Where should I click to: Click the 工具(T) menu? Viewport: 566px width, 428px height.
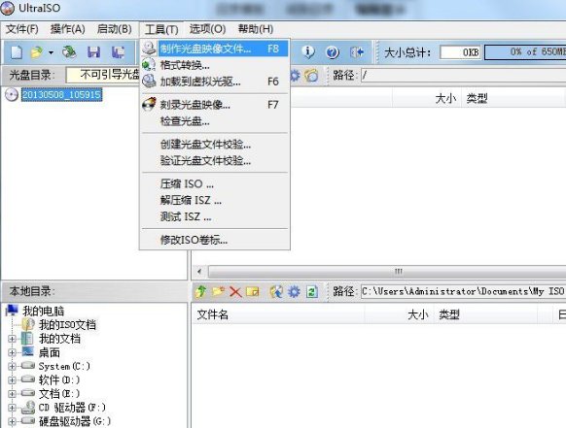click(x=161, y=29)
